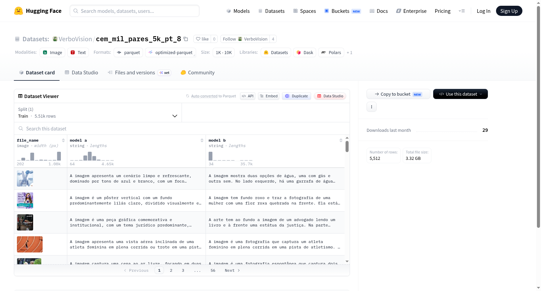Viewport: 541px width, 291px height.
Task: Click the Image modality tag
Action: coord(52,52)
